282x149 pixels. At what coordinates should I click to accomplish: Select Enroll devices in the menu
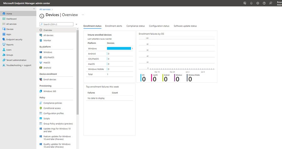[x=50, y=79]
